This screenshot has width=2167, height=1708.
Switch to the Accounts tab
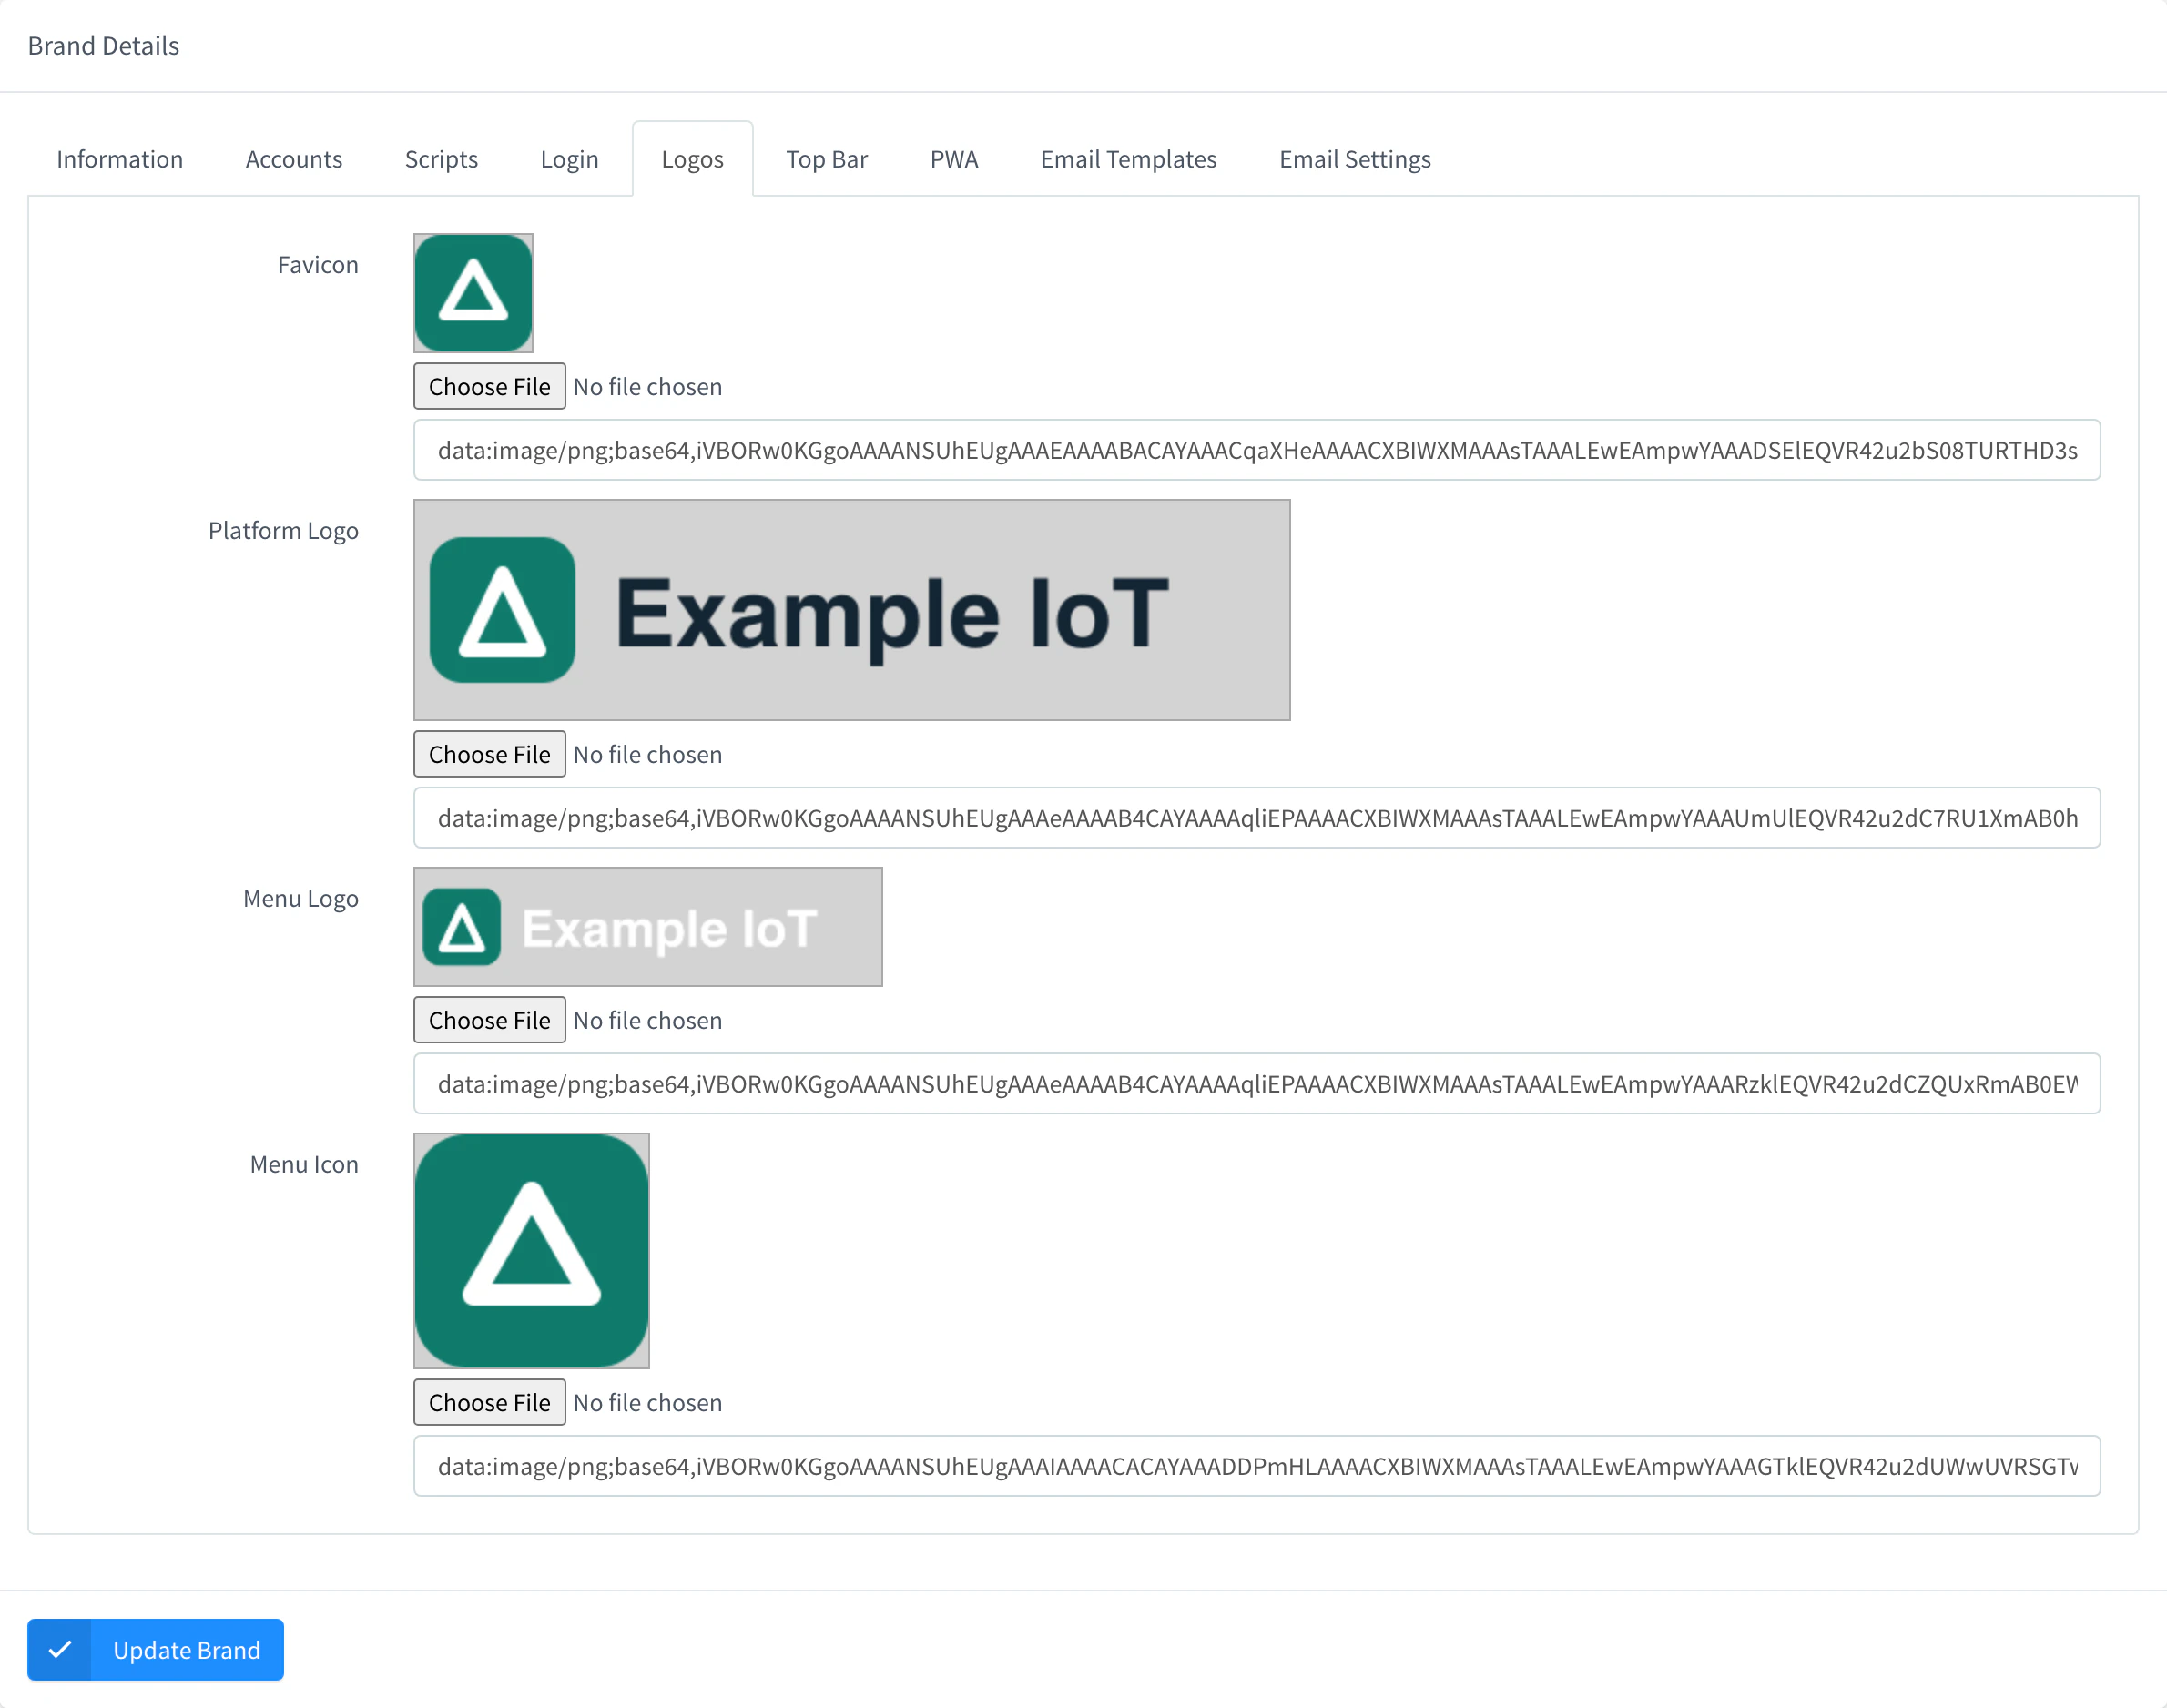294,159
